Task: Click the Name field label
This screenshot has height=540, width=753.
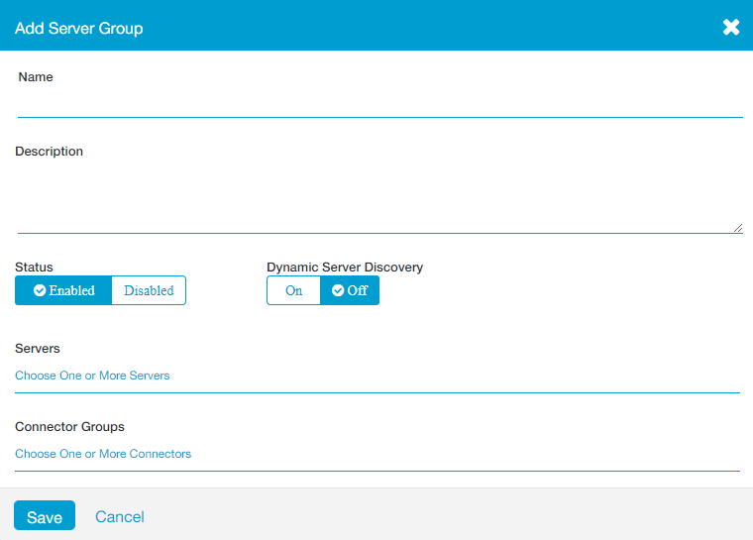Action: tap(36, 77)
